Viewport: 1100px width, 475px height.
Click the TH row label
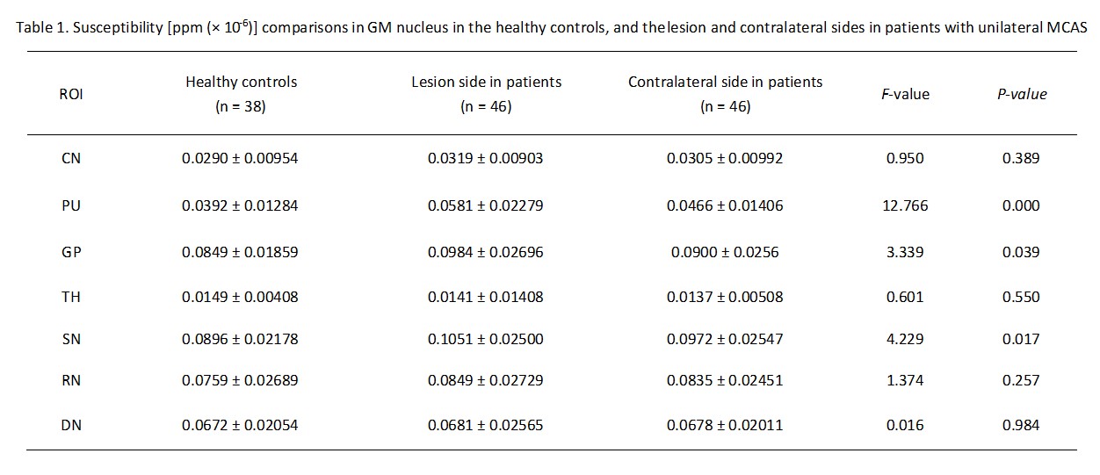click(71, 297)
